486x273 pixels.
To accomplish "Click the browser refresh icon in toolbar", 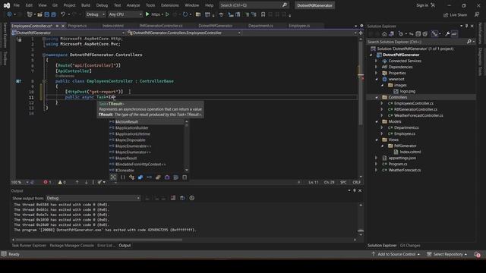I will point(185,14).
